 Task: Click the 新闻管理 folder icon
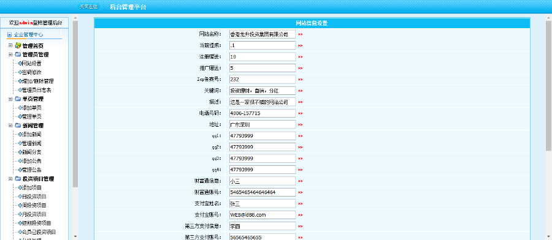[x=18, y=126]
